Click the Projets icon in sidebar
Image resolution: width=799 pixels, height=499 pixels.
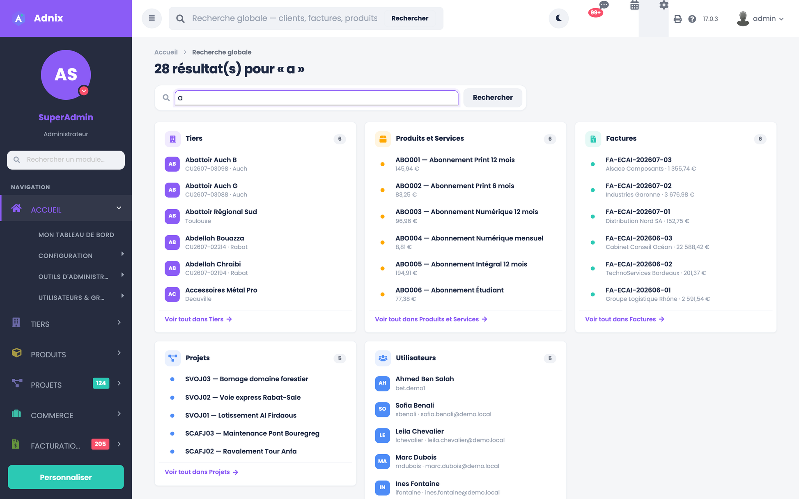pos(17,383)
